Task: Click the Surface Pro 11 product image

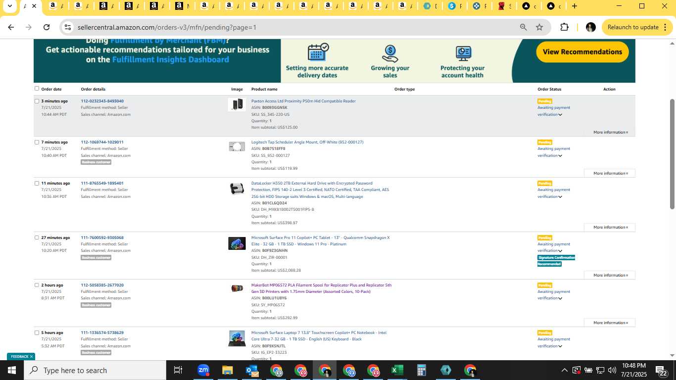Action: coord(237,243)
